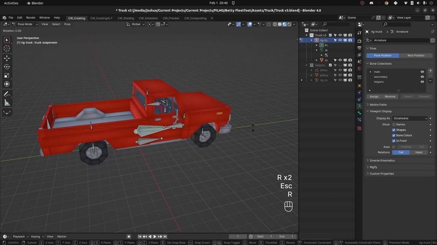The width and height of the screenshot is (437, 245).
Task: Select the 3D Cursor tool
Action: click(x=7, y=48)
